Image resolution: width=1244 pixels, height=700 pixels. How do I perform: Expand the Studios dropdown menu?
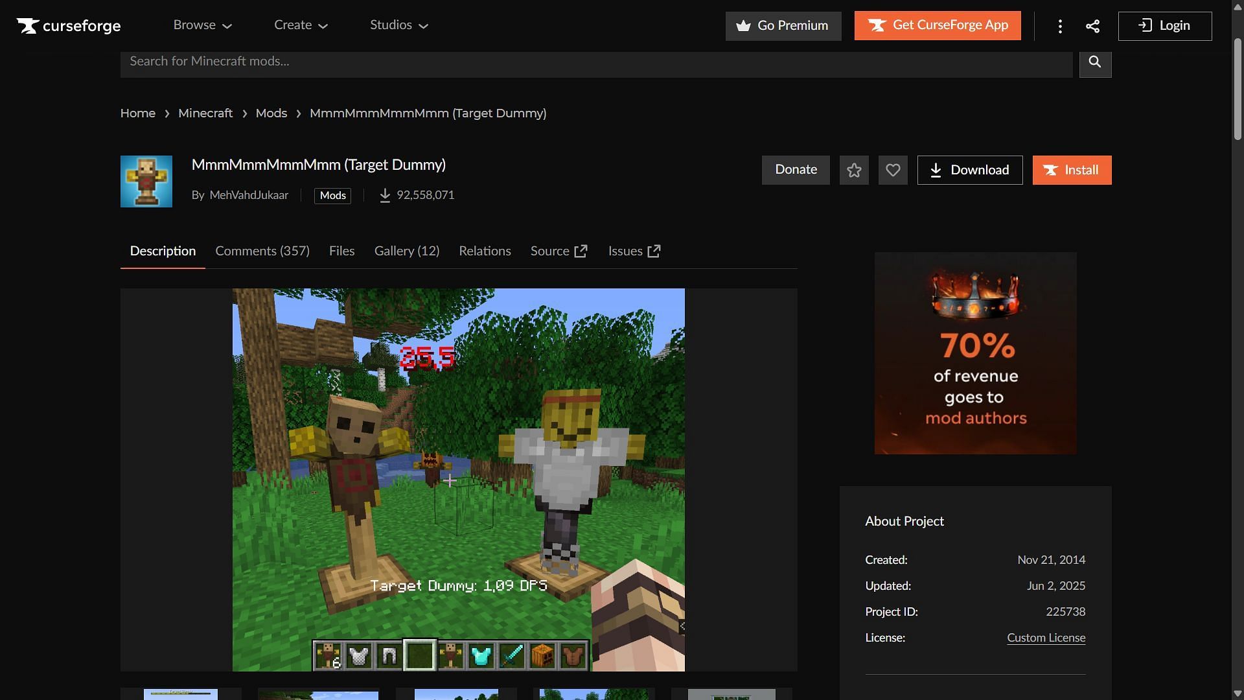[x=399, y=25]
